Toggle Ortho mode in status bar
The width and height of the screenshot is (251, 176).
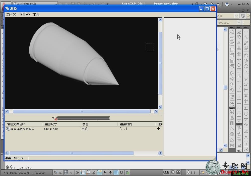[72, 172]
